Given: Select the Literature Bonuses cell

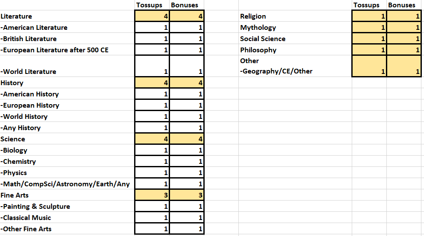Looking at the screenshot, I should [x=186, y=16].
